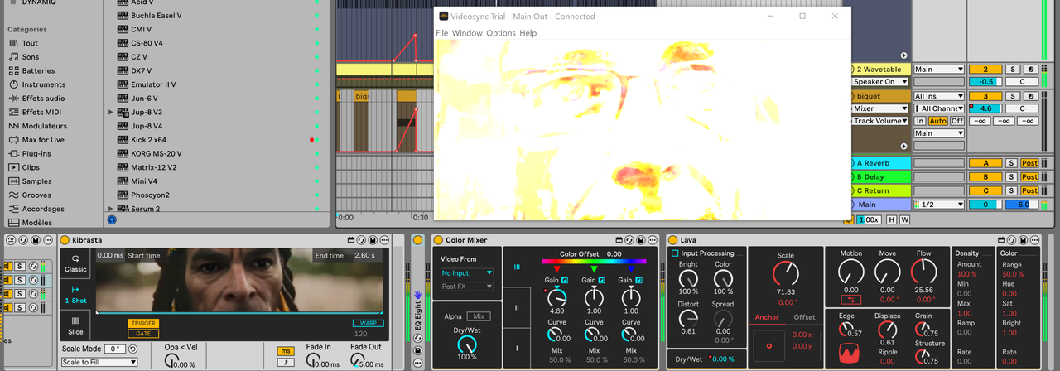Solo the 2 Wavetable track
The width and height of the screenshot is (1060, 371).
[1012, 70]
